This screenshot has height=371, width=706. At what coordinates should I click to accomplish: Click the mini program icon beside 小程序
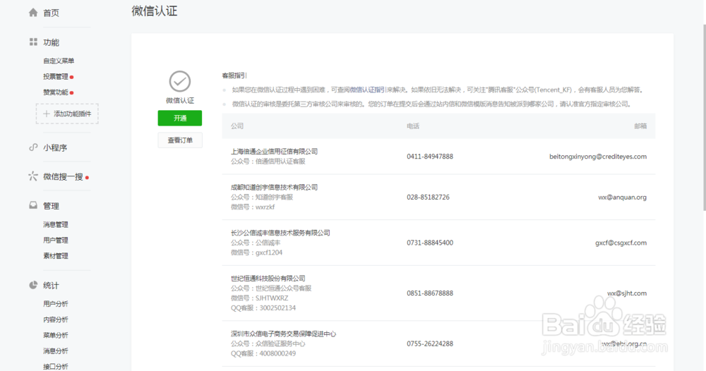point(33,147)
